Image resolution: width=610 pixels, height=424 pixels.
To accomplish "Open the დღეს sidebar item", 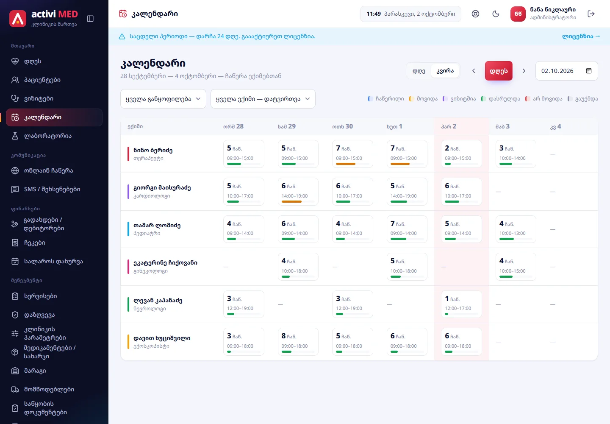I will (54, 61).
